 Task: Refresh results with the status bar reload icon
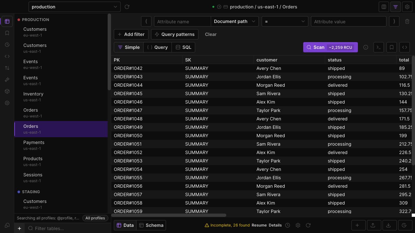(308, 225)
